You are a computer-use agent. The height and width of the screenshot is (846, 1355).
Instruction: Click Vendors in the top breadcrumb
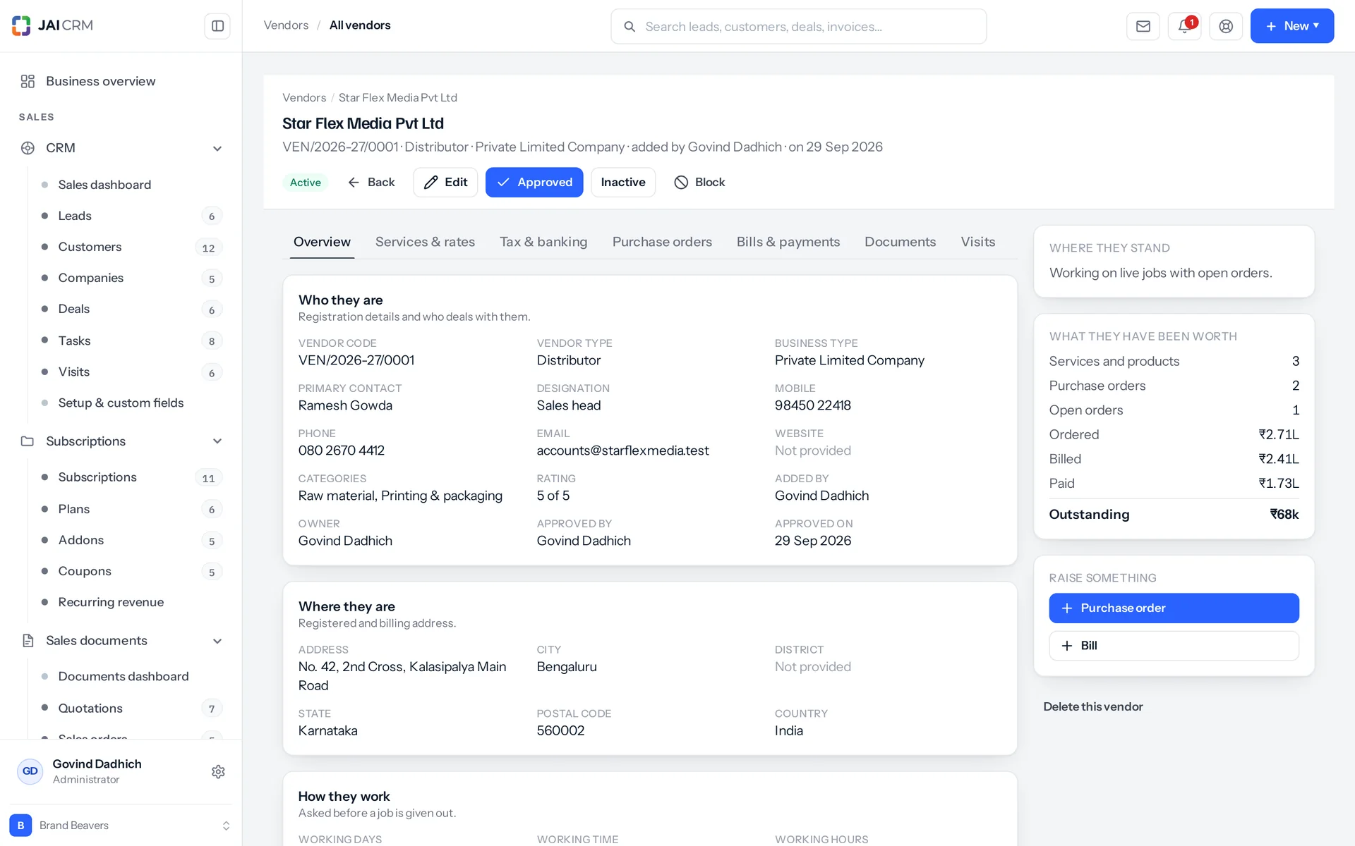[x=286, y=25]
